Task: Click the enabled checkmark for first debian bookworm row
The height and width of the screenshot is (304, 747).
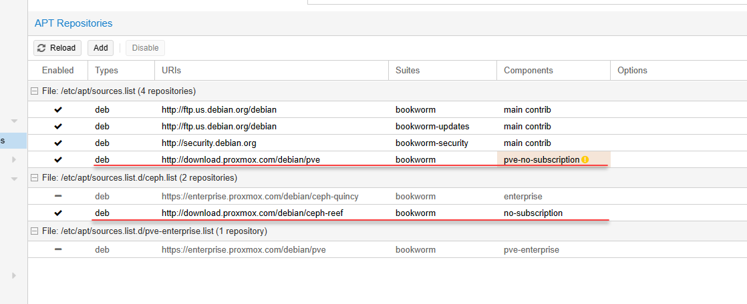Action: click(58, 109)
